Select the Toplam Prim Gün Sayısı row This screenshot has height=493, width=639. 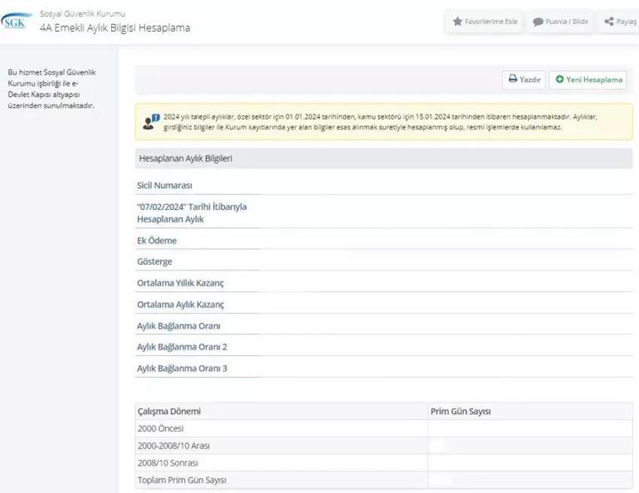384,480
